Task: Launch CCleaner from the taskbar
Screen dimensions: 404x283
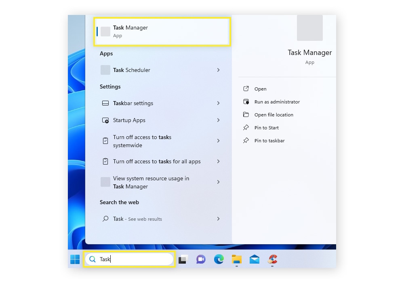Action: tap(272, 259)
